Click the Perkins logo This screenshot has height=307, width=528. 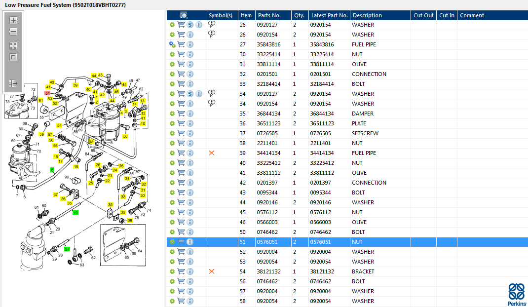517,294
